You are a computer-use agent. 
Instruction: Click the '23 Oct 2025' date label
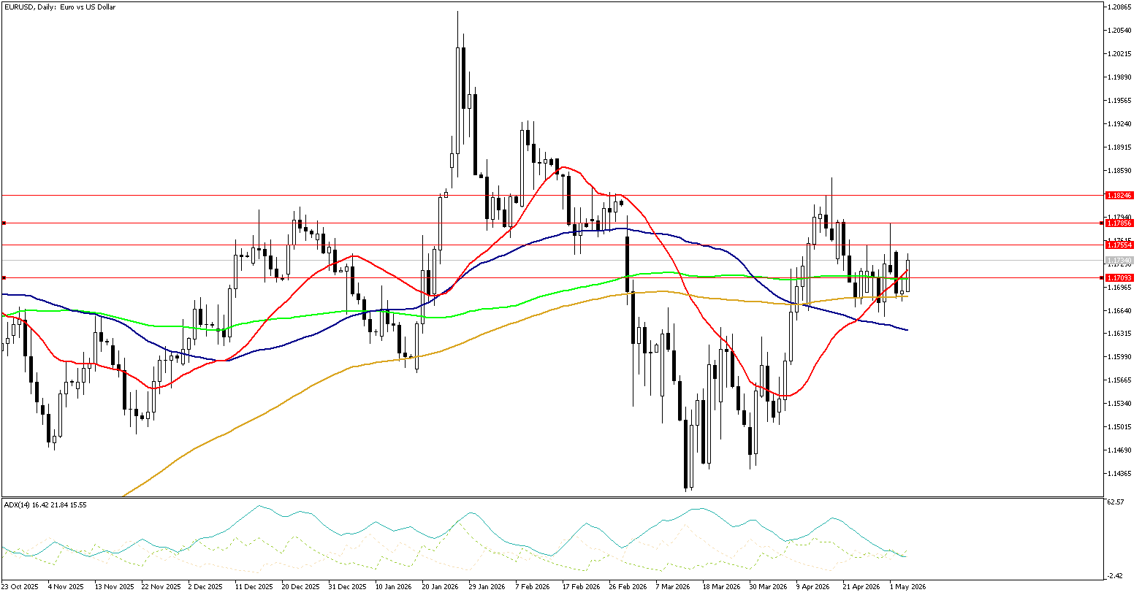click(19, 586)
